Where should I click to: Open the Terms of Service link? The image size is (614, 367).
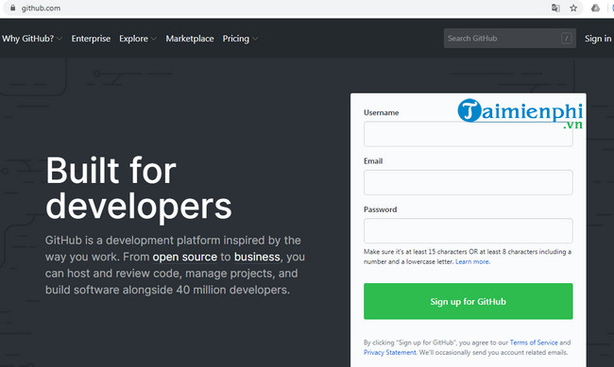(x=534, y=342)
